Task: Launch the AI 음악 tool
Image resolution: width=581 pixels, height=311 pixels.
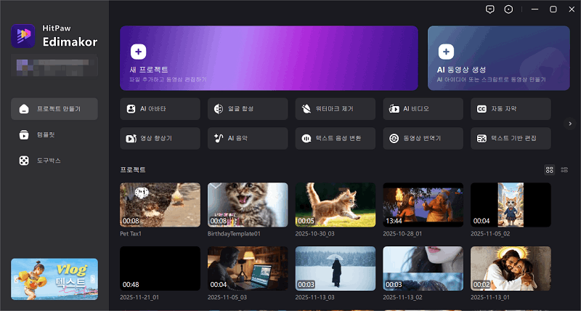Action: pos(248,138)
